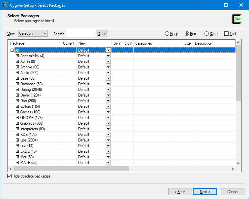The image size is (249, 199).
Task: Click the Cygwin logo in the header
Action: (x=236, y=19)
